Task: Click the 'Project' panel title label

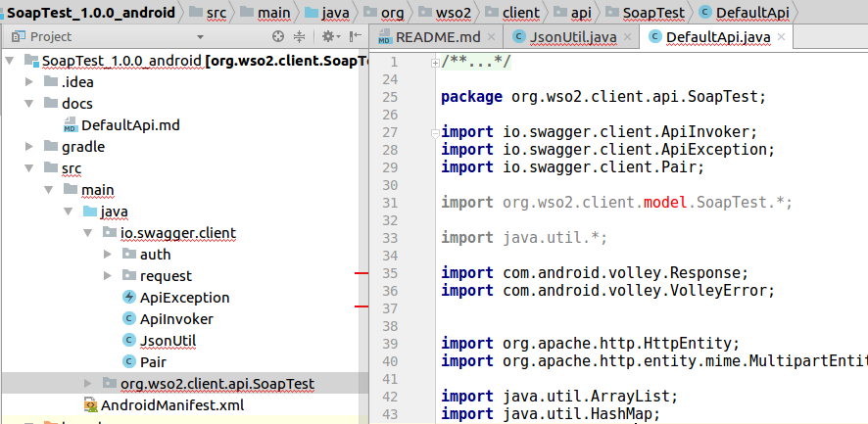Action: pos(51,37)
